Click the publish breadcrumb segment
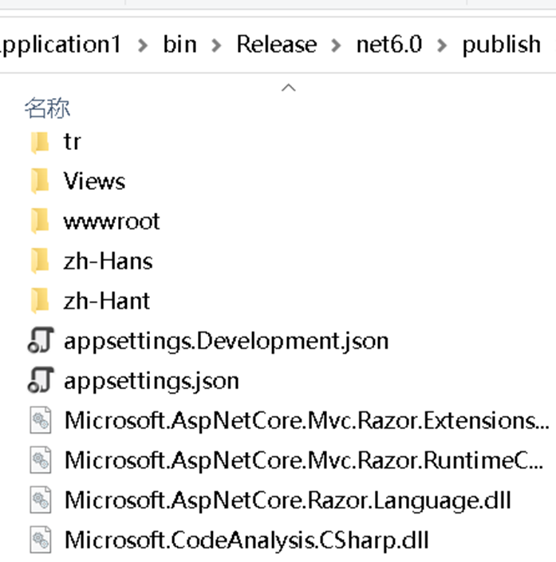 click(501, 45)
